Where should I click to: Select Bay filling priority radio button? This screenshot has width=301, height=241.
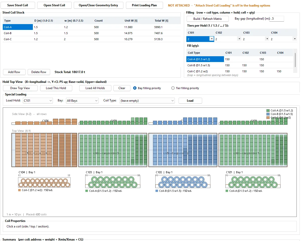(x=147, y=88)
